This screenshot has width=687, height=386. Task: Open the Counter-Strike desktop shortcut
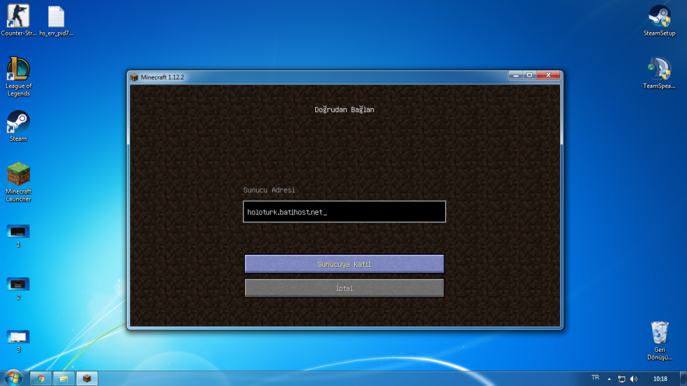pos(19,20)
